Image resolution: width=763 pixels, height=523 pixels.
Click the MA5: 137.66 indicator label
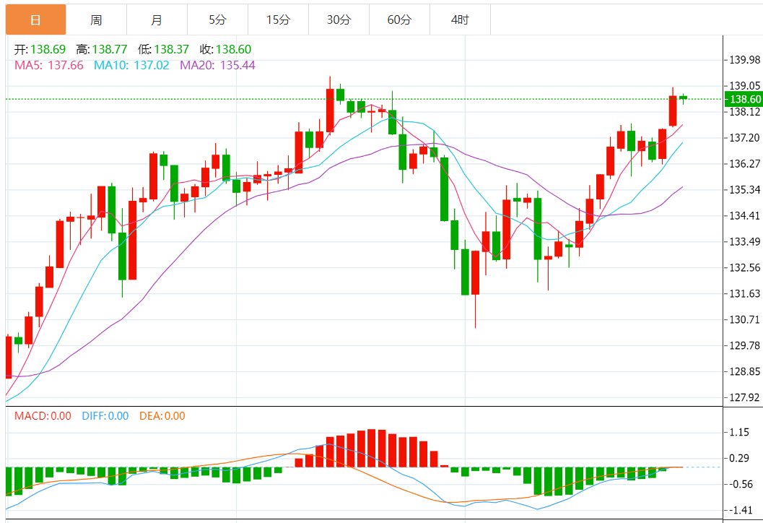tap(48, 65)
